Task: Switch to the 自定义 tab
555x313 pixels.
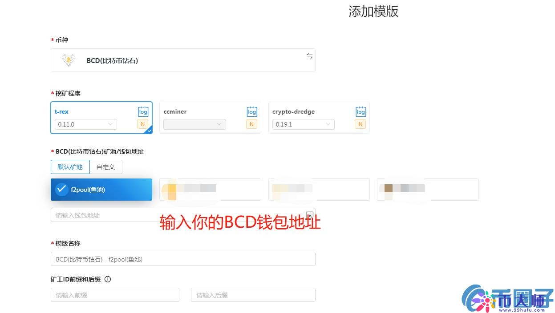Action: click(106, 167)
